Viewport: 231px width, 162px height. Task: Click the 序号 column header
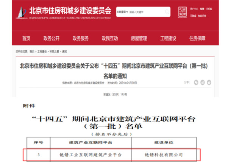[38, 142]
